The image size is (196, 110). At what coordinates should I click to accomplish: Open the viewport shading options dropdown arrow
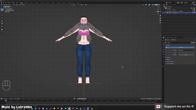[160, 5]
